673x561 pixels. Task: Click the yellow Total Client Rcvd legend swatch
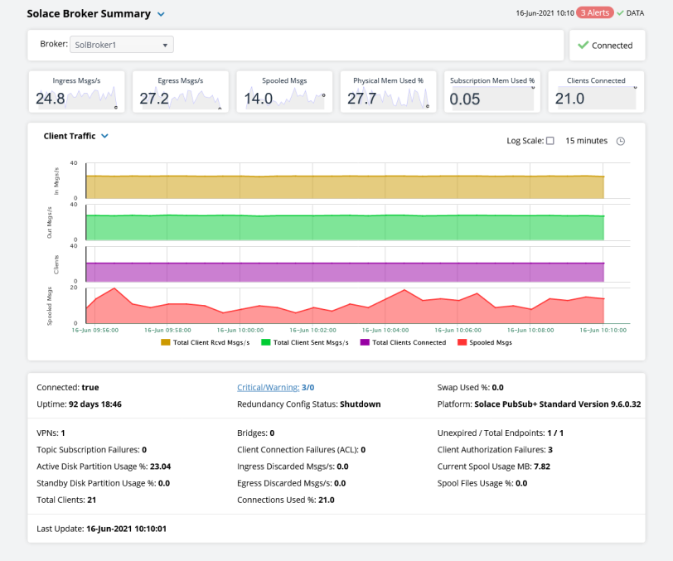pyautogui.click(x=166, y=342)
